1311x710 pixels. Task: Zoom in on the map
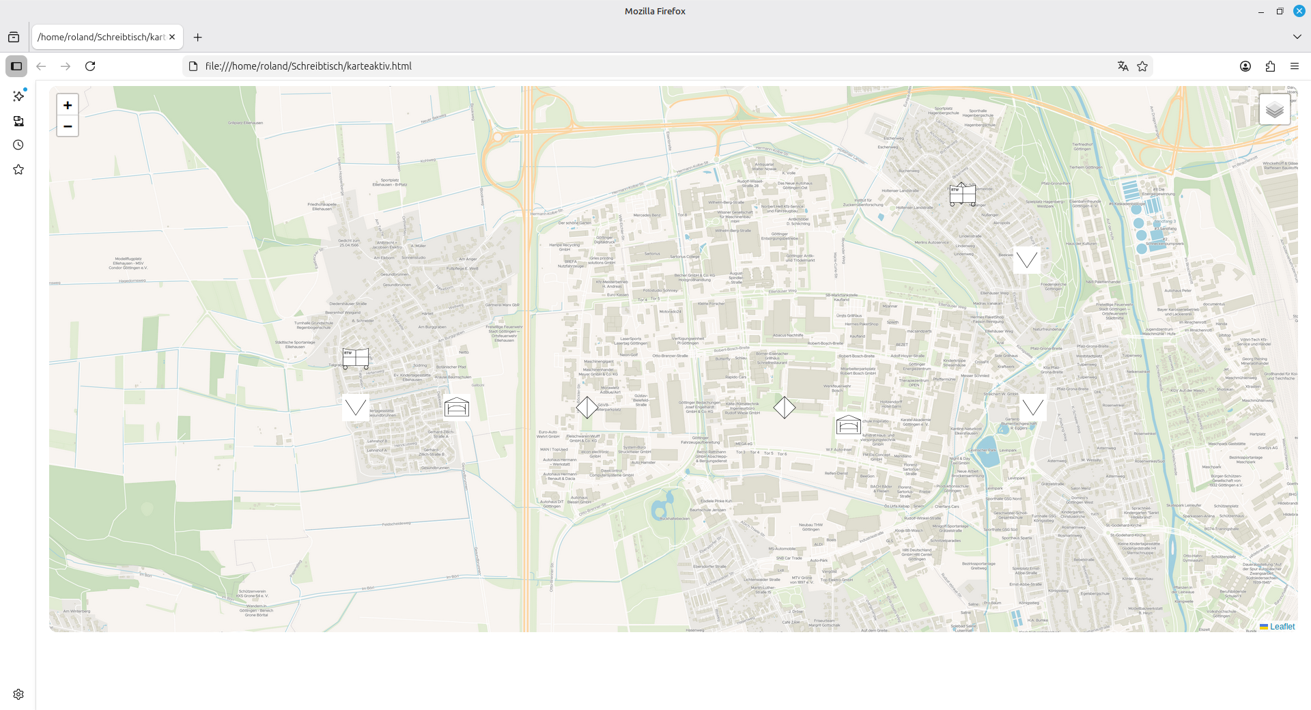68,105
